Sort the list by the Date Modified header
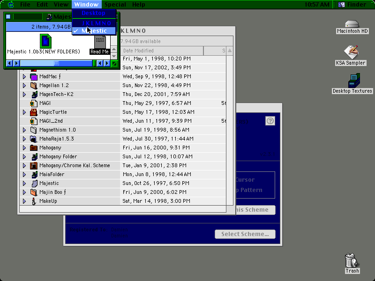Viewport: 375px width, 281px height. [162, 51]
